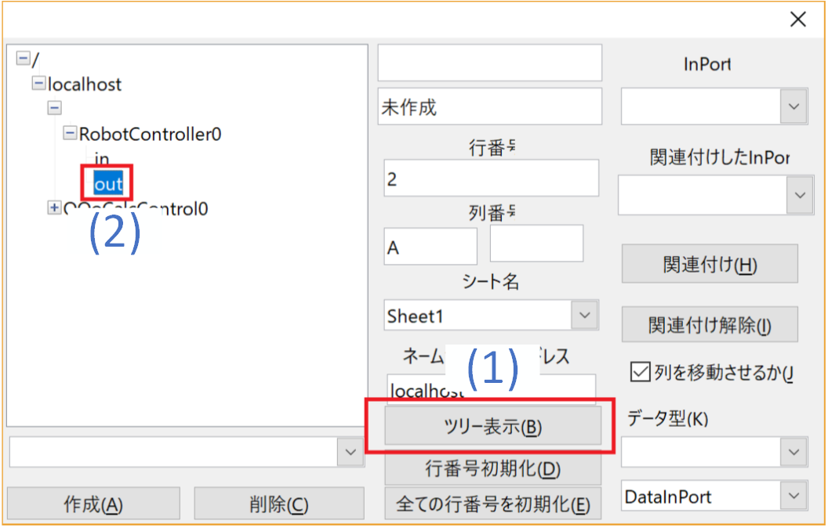
Task: Click the 行番号初期化(D) button
Action: pos(492,469)
